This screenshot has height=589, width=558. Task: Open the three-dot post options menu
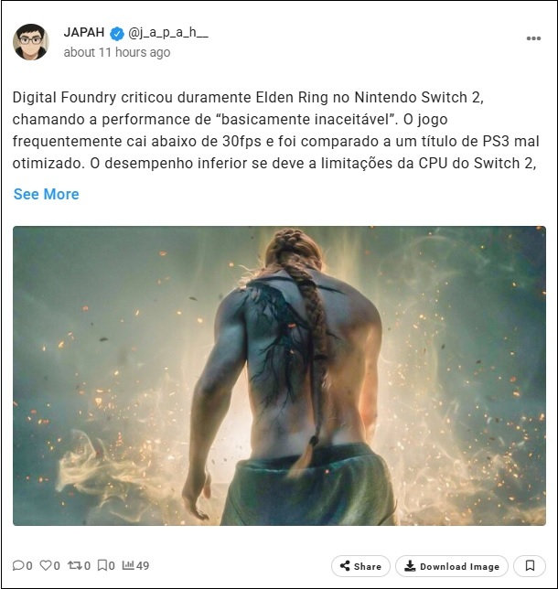click(x=533, y=38)
